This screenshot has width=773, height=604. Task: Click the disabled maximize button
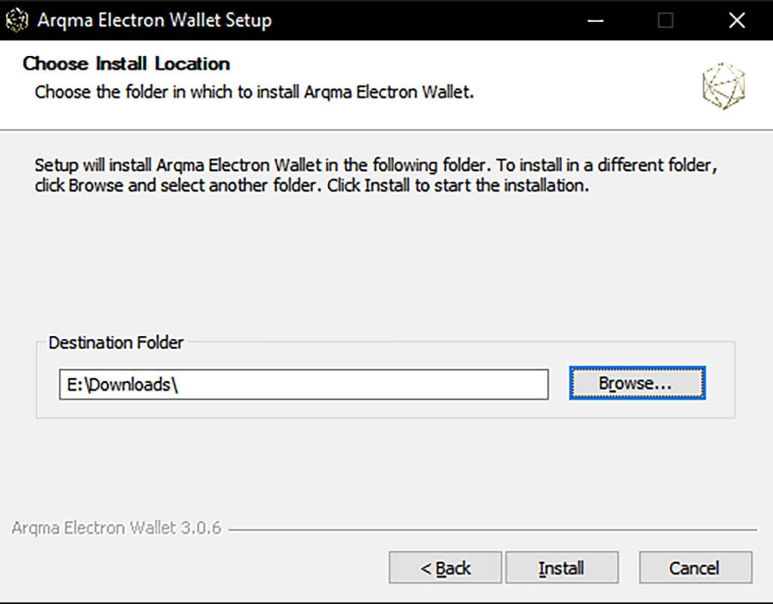click(x=666, y=20)
